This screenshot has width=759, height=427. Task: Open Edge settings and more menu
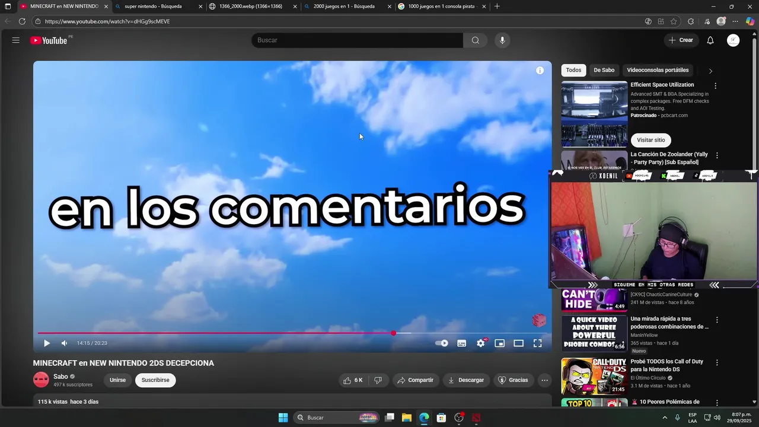(735, 21)
